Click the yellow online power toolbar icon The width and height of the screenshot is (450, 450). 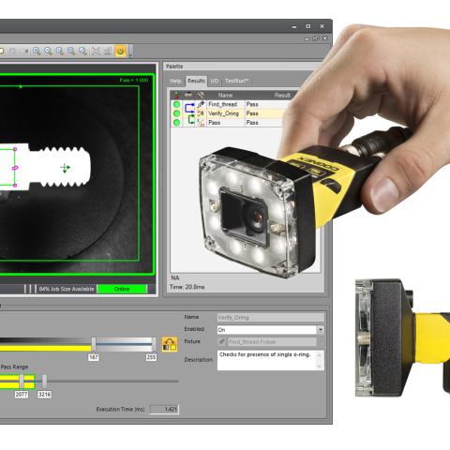click(x=120, y=51)
